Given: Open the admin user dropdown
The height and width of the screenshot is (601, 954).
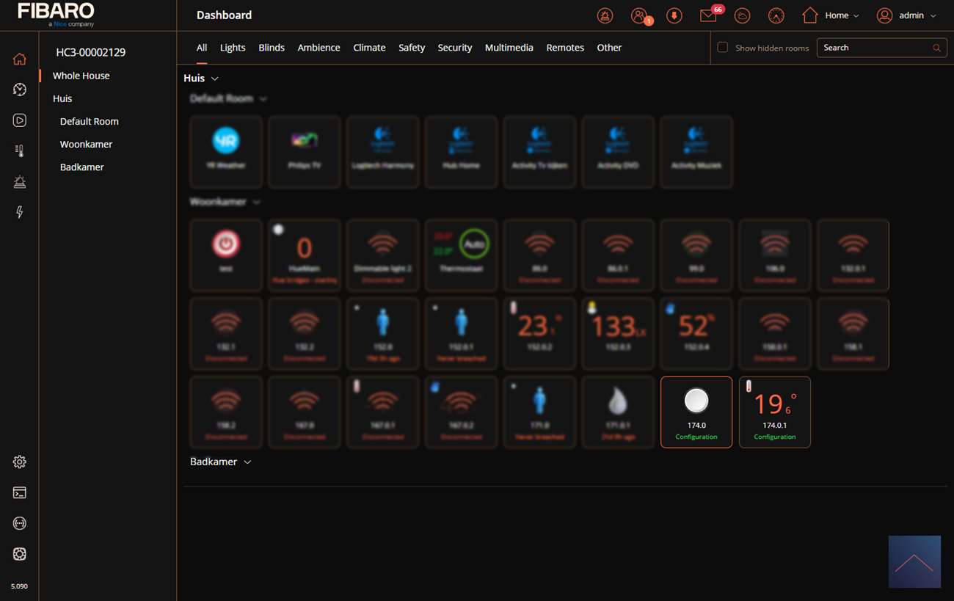Looking at the screenshot, I should click(x=907, y=15).
